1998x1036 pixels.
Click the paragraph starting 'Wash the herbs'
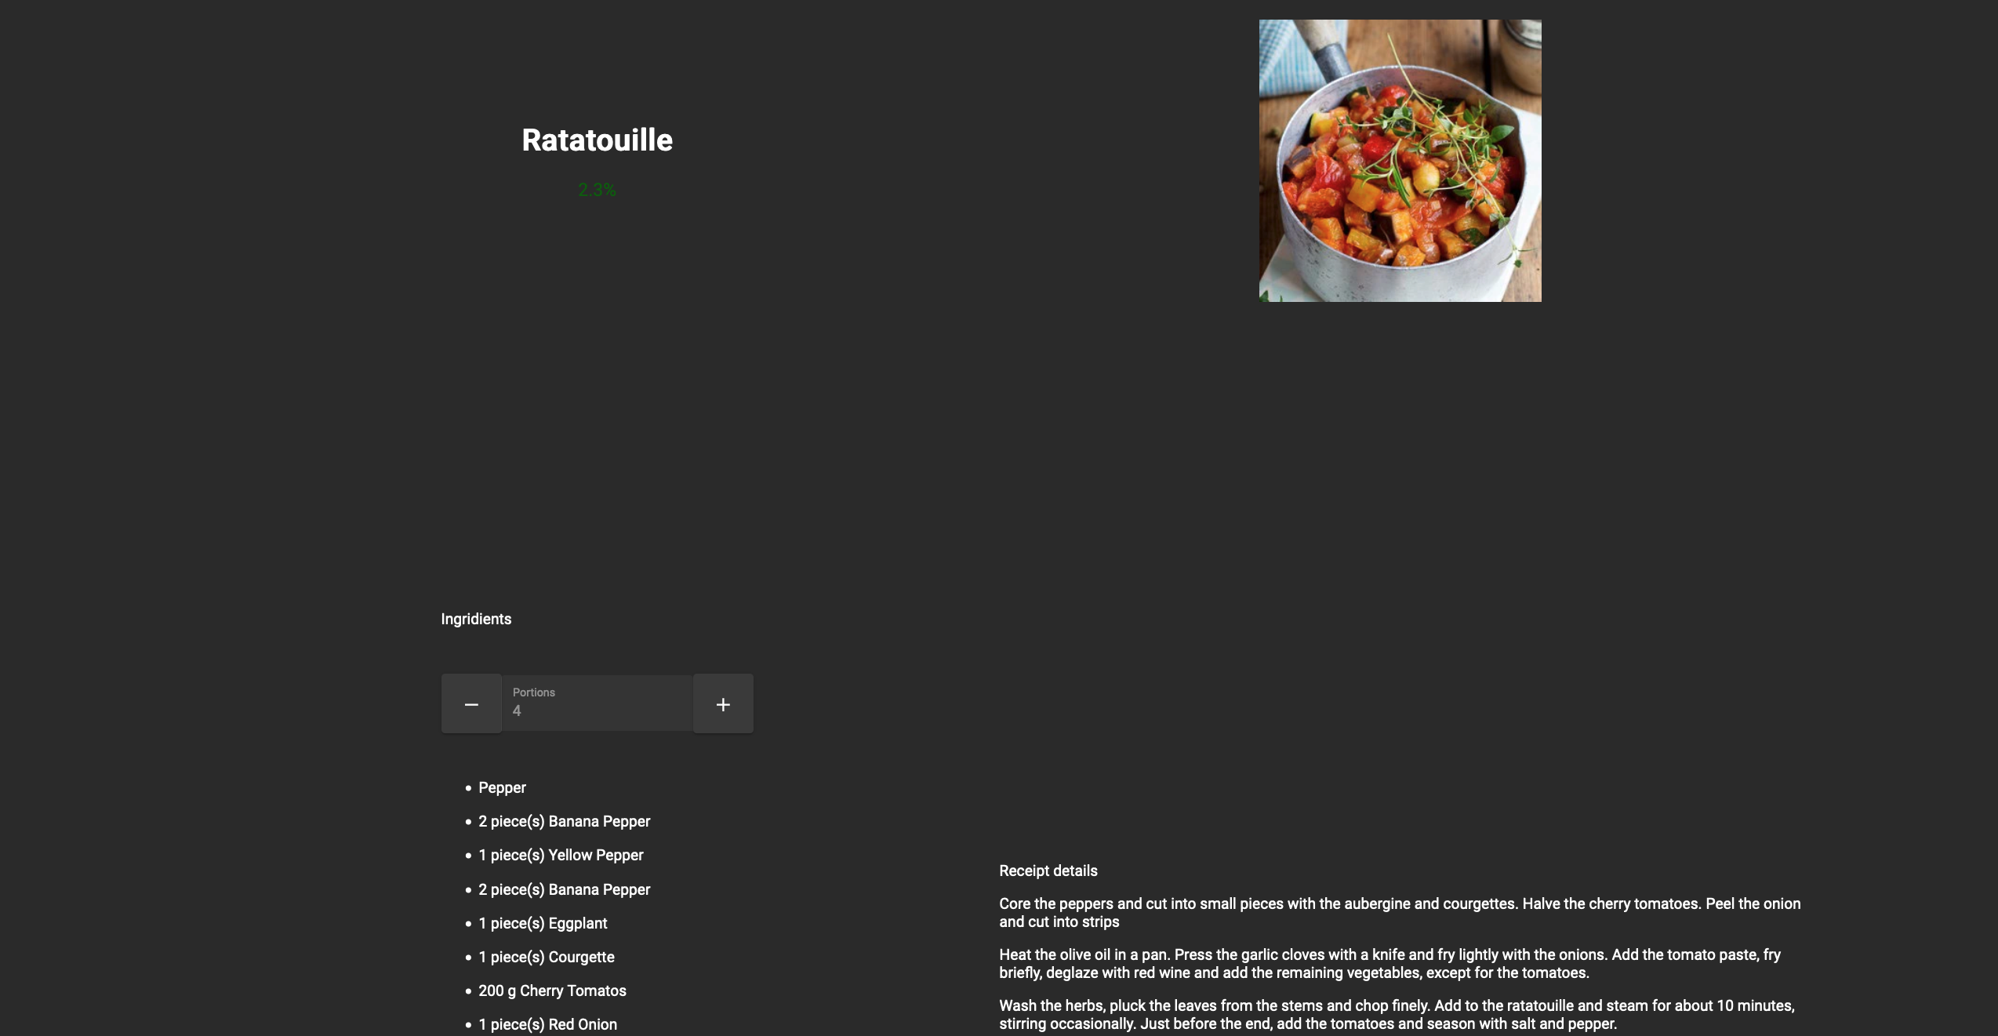tap(1397, 1015)
